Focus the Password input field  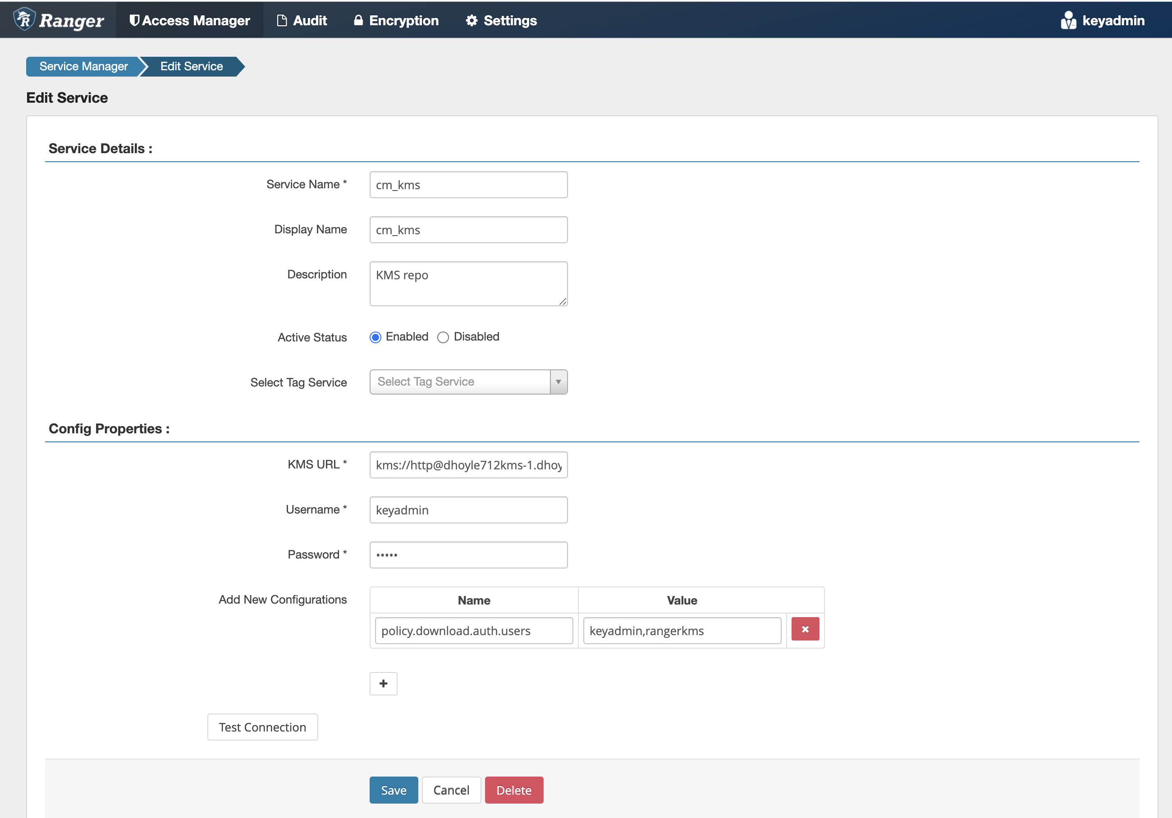(468, 555)
